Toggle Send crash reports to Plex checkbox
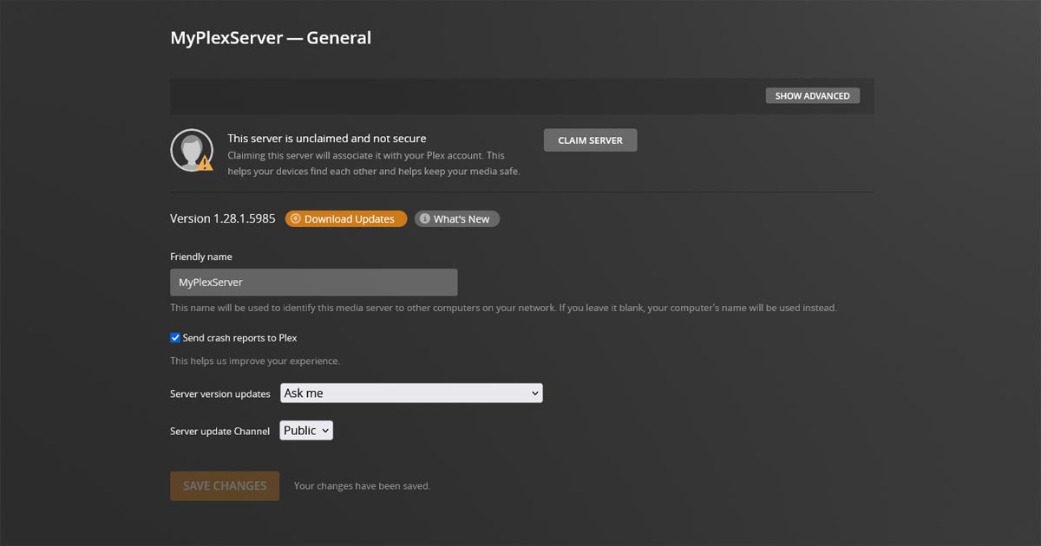The height and width of the screenshot is (546, 1041). (x=175, y=338)
